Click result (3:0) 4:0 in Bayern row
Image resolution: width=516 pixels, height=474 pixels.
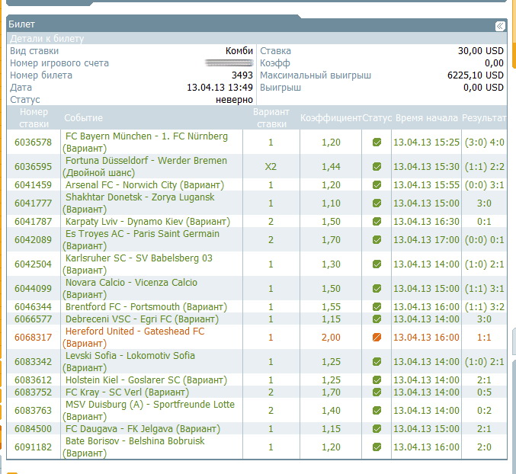click(485, 142)
